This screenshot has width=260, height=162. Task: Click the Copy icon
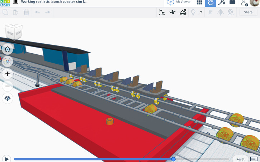[5, 12]
